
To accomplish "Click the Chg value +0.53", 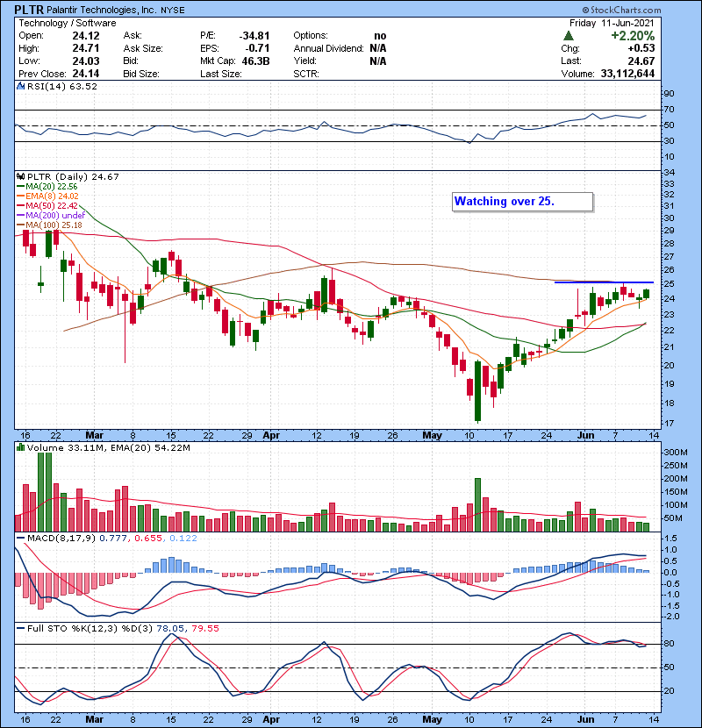I will [x=641, y=48].
